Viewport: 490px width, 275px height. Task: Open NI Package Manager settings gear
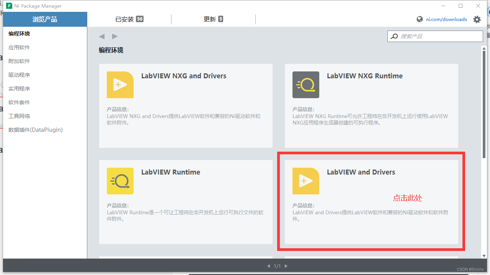coord(477,19)
